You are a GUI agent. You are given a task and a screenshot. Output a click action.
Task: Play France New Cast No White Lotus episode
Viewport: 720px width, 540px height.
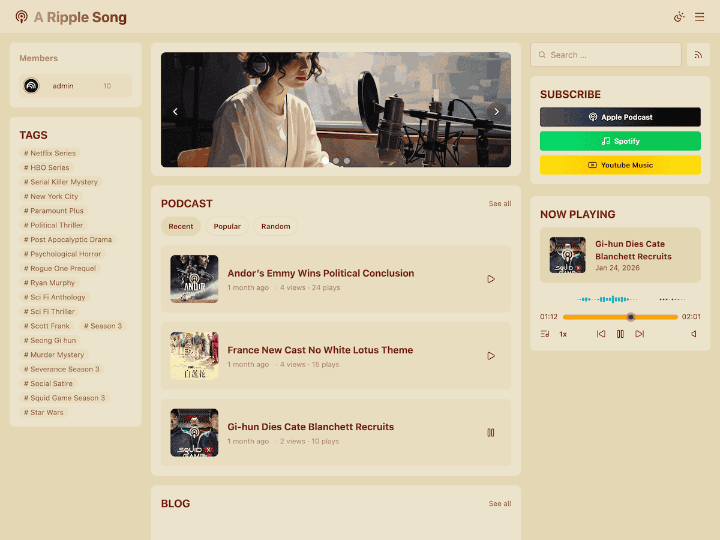(x=491, y=356)
